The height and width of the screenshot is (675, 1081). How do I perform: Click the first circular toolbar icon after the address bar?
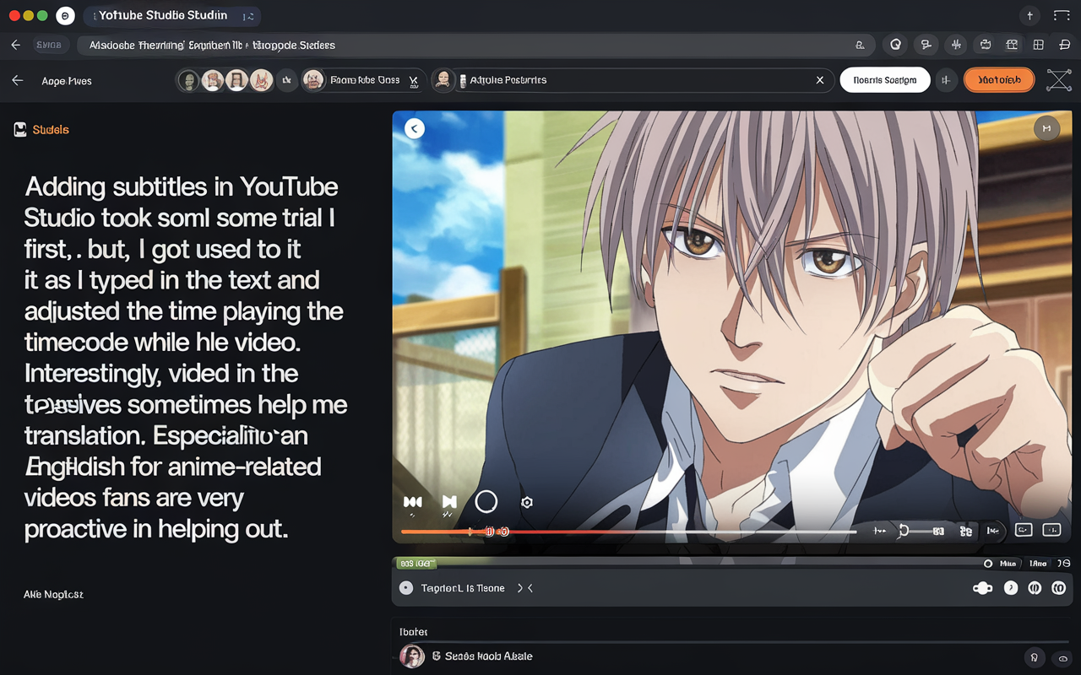click(x=895, y=45)
